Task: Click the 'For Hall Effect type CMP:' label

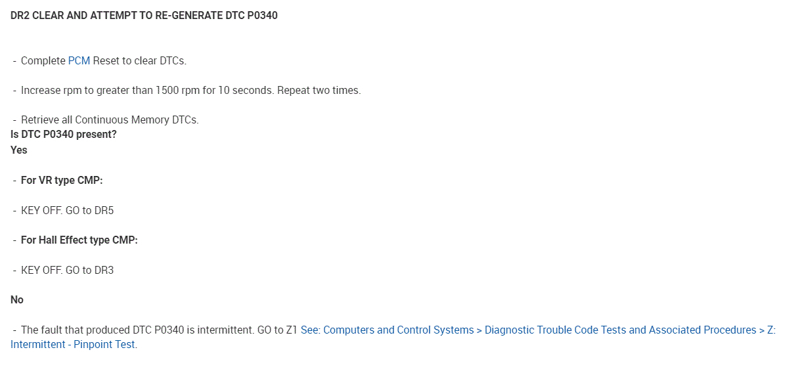Action: point(79,240)
